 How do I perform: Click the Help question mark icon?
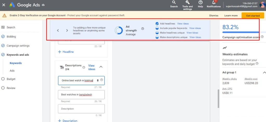tap(200, 3)
